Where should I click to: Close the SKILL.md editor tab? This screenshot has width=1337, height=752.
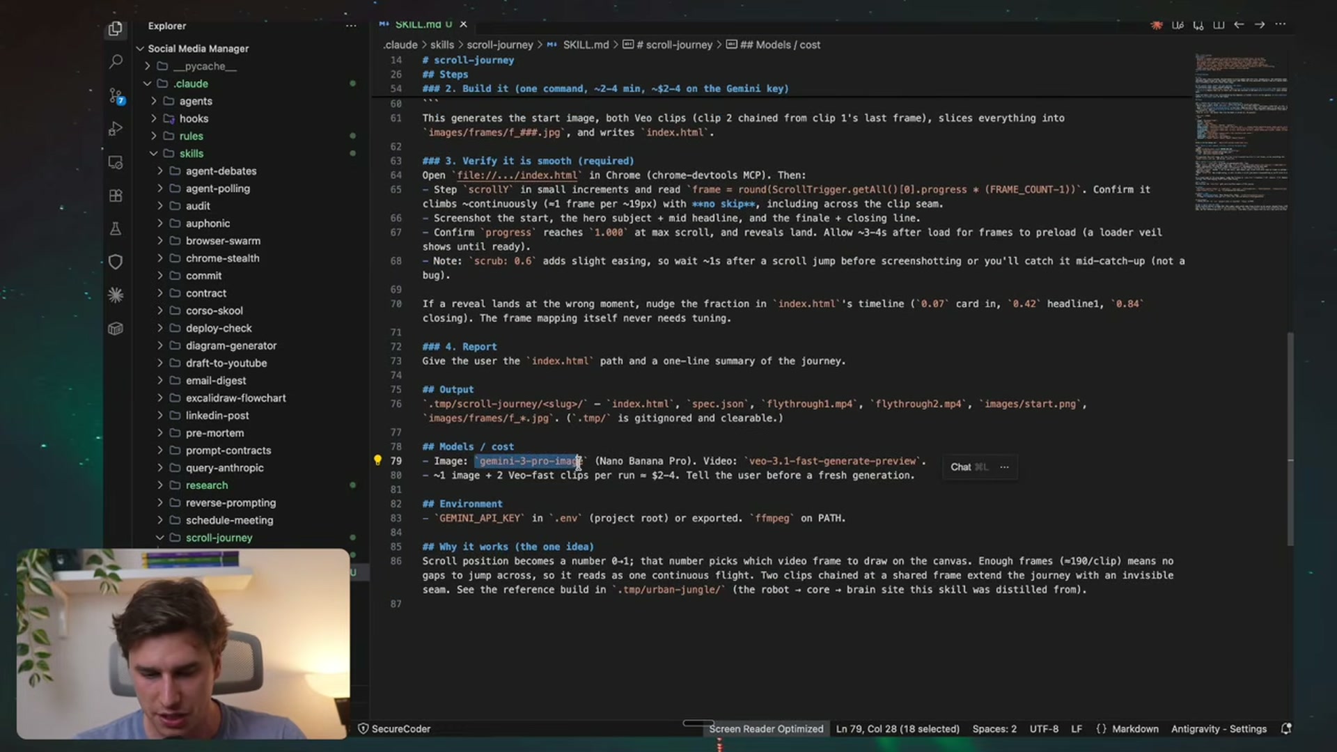point(463,24)
